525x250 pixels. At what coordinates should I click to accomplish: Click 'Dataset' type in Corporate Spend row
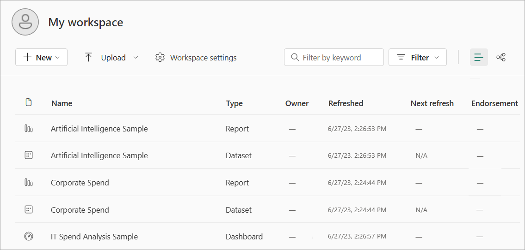coord(239,209)
